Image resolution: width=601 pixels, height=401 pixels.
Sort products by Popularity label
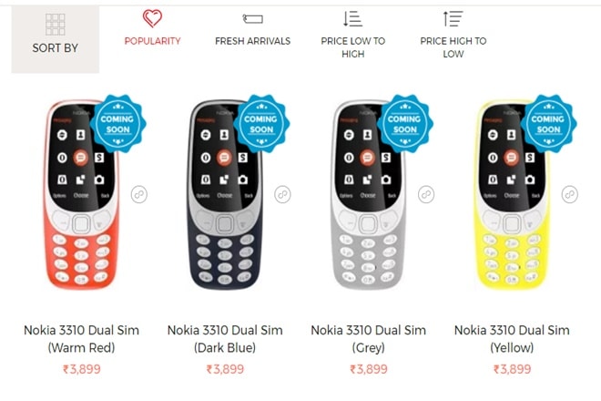click(x=153, y=41)
